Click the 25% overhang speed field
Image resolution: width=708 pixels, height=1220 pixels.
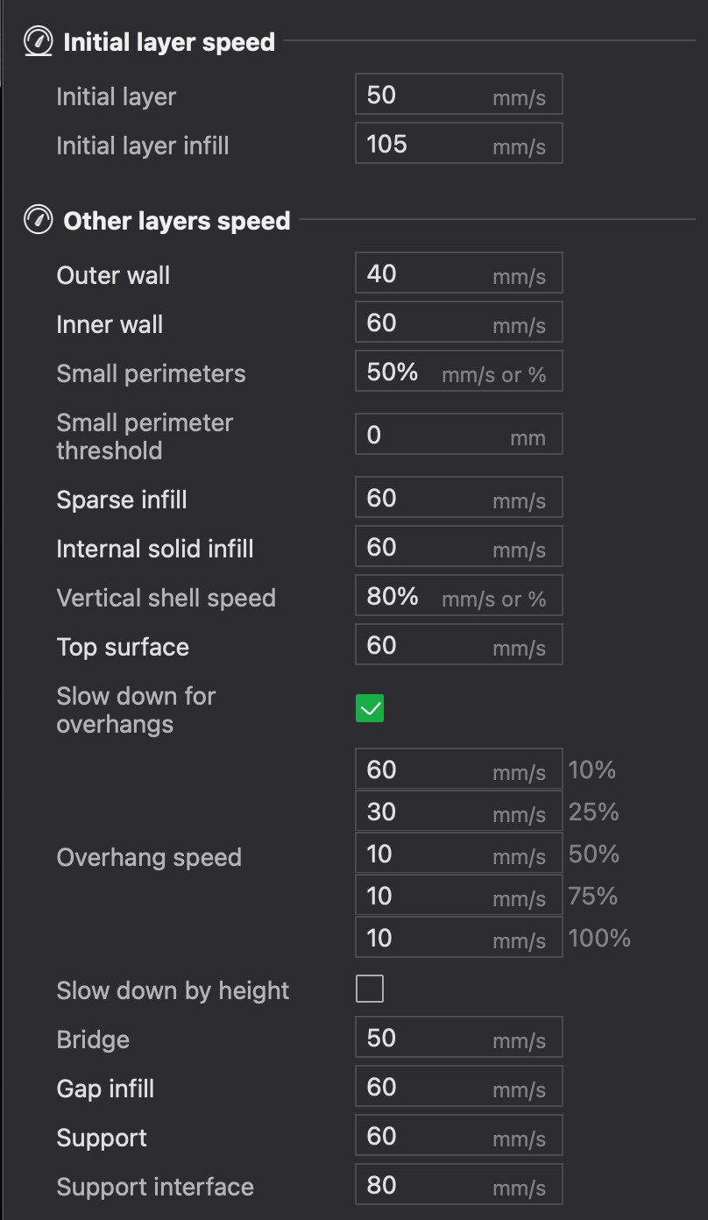[x=458, y=812]
